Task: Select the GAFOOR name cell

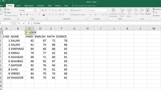Action: 18,65
